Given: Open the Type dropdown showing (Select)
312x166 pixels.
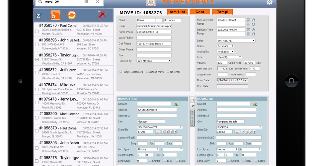Looking at the screenshot, I should pos(229,57).
